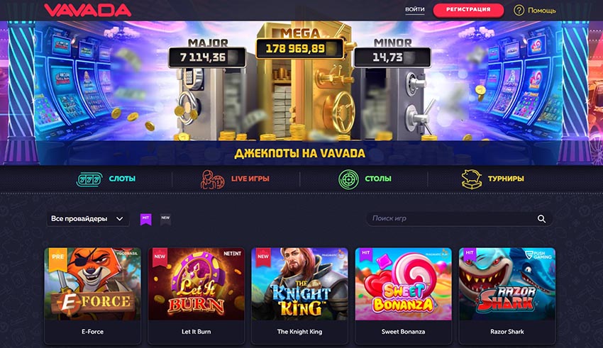Click the MEGA jackpot amount display
This screenshot has width=603, height=348.
click(299, 48)
